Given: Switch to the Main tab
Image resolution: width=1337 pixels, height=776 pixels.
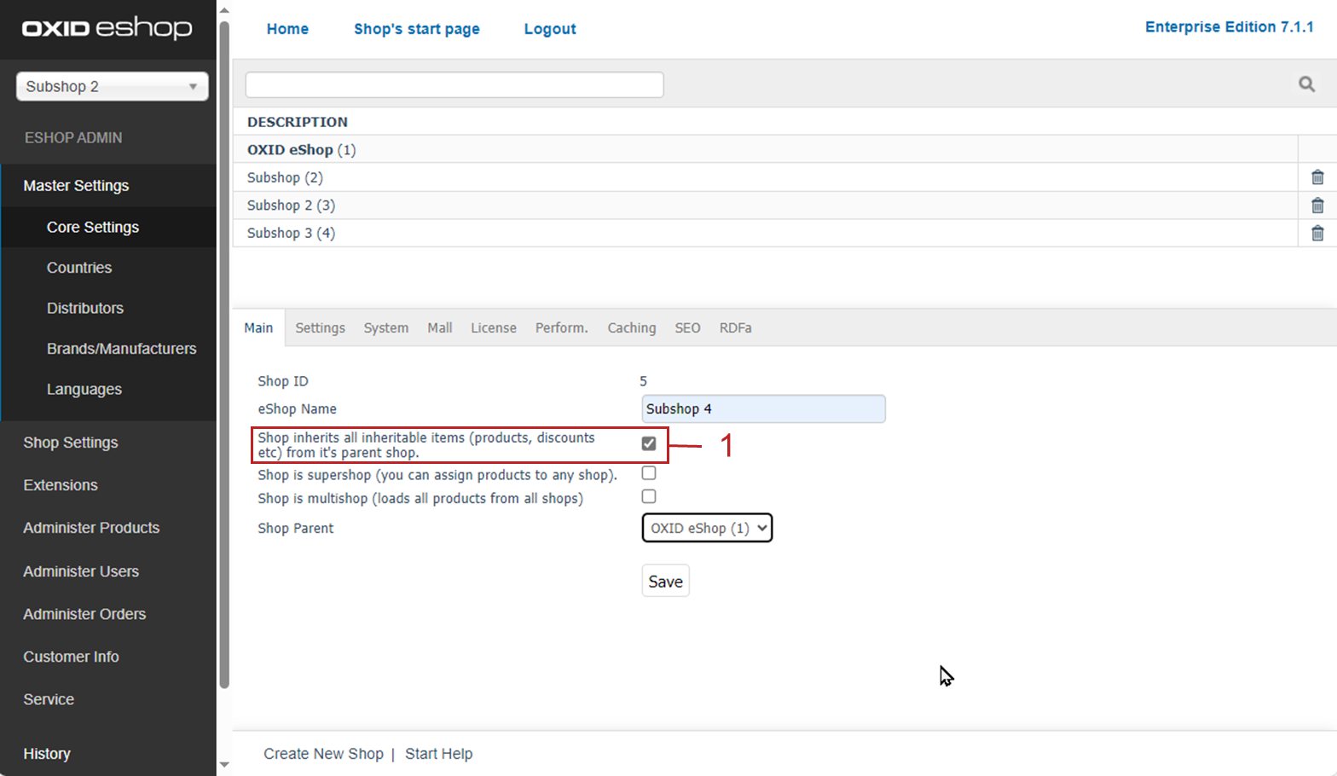Looking at the screenshot, I should [258, 327].
